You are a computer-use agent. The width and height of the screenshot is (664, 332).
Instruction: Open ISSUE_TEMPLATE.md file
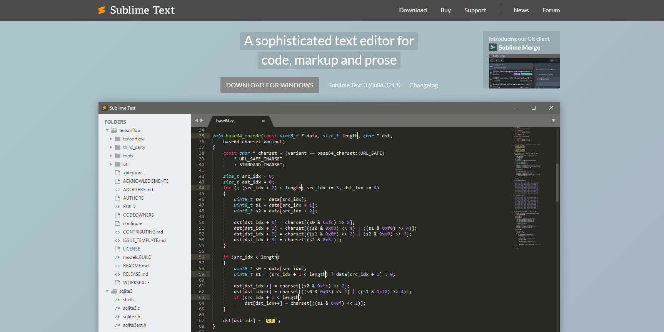coord(144,240)
